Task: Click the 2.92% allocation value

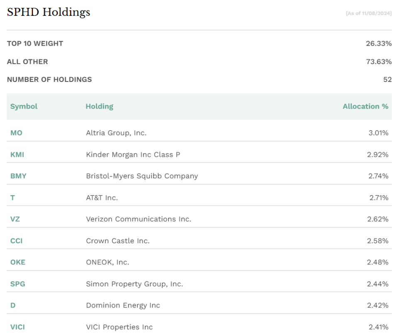Action: click(378, 155)
